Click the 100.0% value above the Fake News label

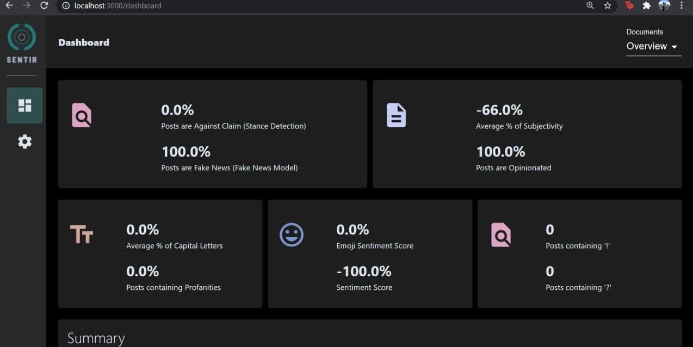(x=185, y=152)
